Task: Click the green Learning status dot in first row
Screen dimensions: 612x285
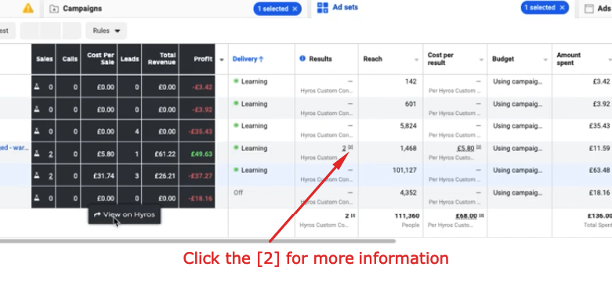Action: (236, 81)
